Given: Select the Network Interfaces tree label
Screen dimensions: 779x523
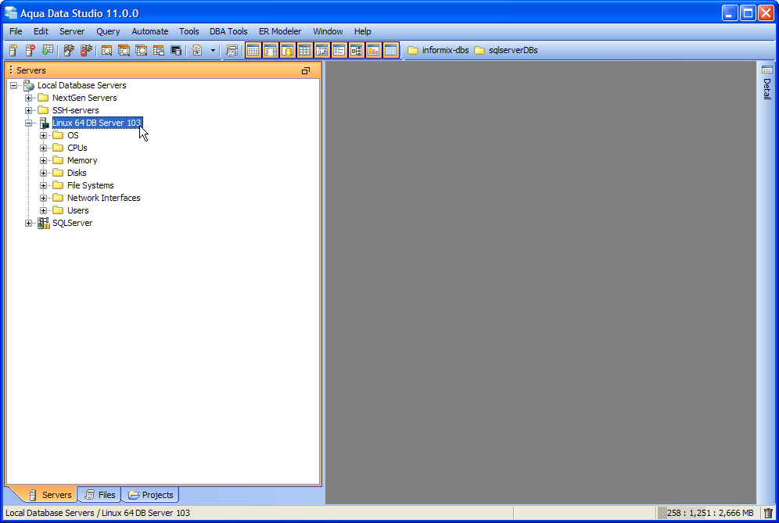Looking at the screenshot, I should tap(104, 198).
